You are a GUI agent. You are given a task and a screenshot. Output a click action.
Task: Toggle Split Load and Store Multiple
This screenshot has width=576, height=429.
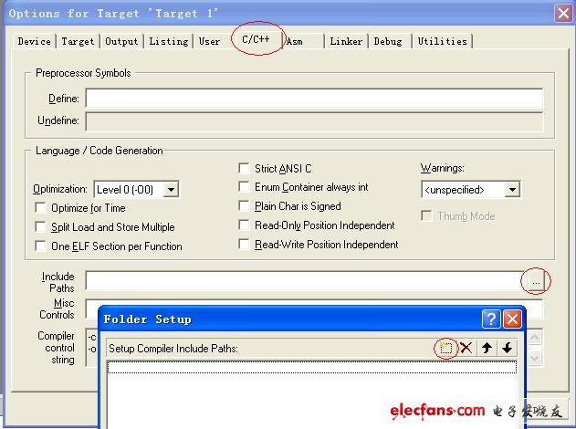point(40,227)
